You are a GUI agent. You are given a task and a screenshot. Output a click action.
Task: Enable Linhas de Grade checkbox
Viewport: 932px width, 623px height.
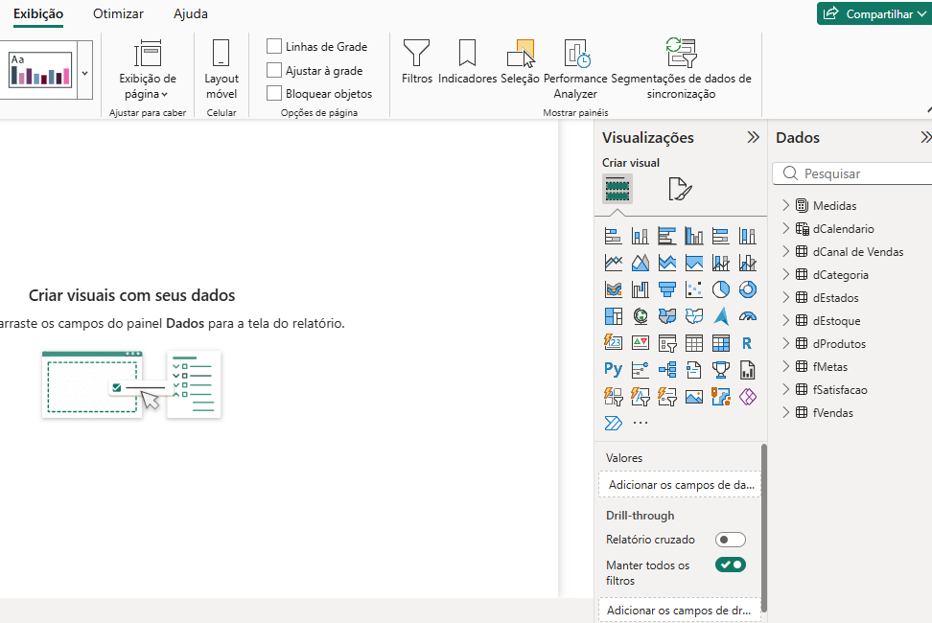274,46
